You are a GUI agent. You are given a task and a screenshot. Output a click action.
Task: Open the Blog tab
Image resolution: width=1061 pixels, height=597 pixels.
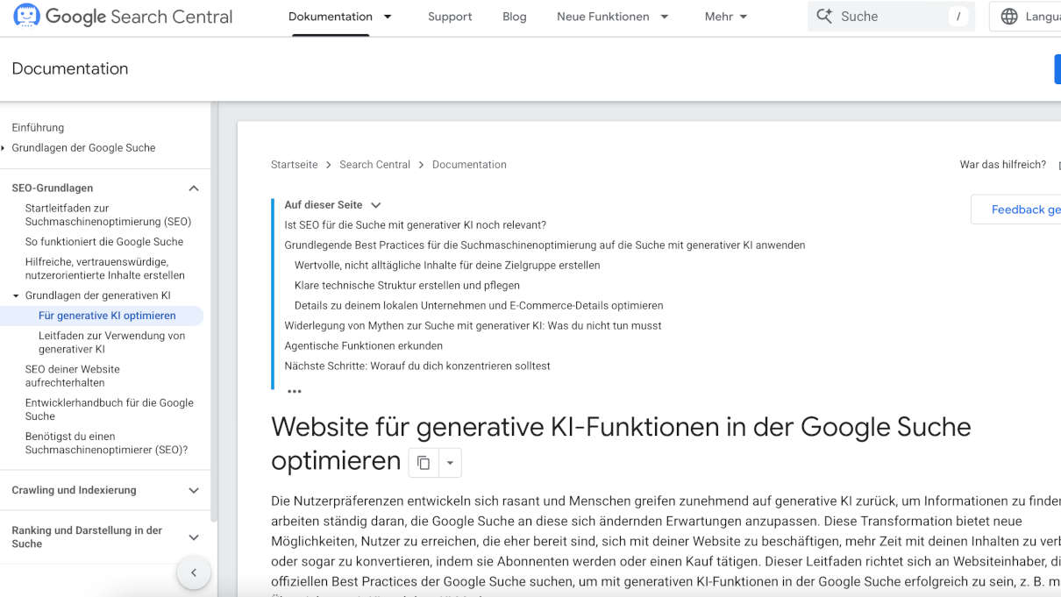click(x=515, y=17)
